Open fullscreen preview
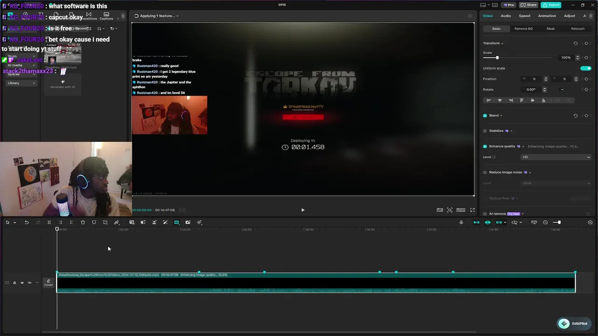Viewport: 598px width, 336px height. pos(472,210)
